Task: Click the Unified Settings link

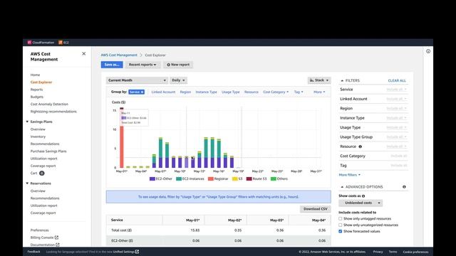Action: 125,252
